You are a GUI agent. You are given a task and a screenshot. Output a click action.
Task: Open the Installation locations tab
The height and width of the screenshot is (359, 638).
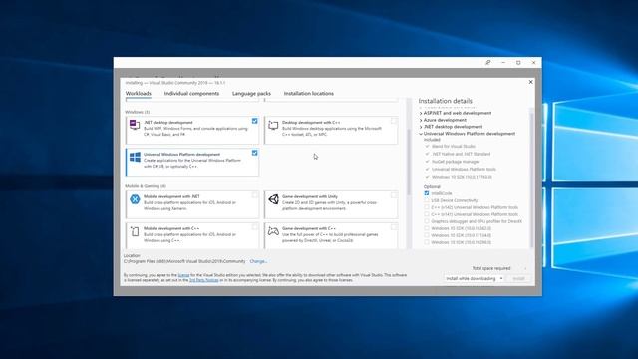click(x=309, y=93)
